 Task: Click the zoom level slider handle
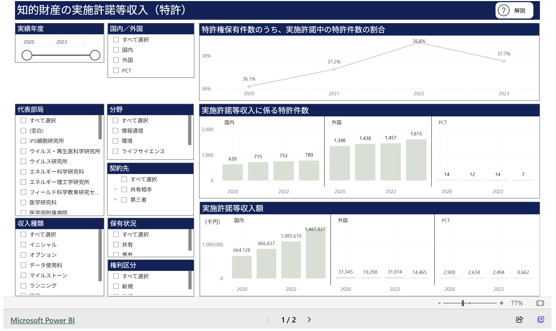click(463, 303)
